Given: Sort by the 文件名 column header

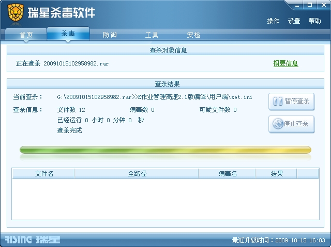Looking at the screenshot, I should pyautogui.click(x=43, y=174).
